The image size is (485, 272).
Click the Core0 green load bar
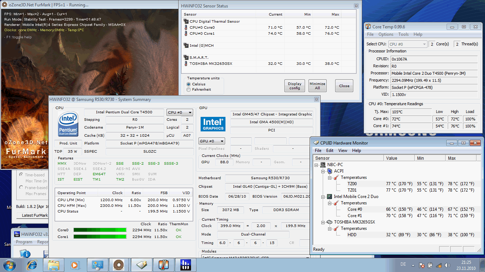coord(100,230)
